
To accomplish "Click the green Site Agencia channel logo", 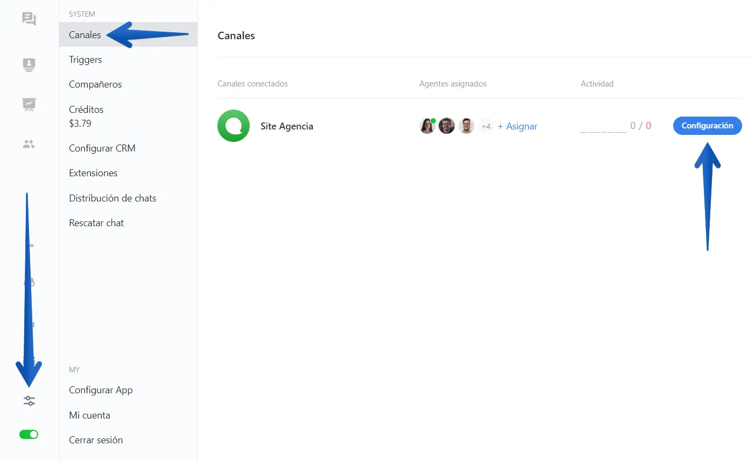I will [234, 126].
